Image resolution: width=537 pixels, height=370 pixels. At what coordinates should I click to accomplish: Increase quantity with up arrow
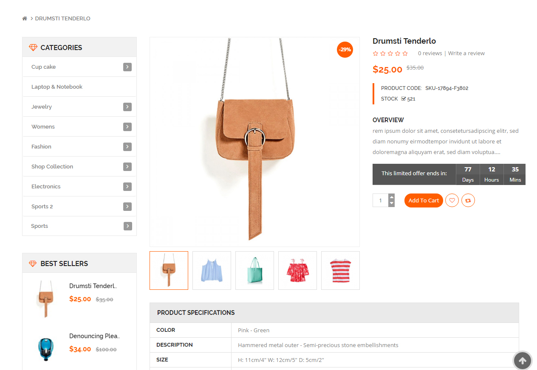coord(392,197)
